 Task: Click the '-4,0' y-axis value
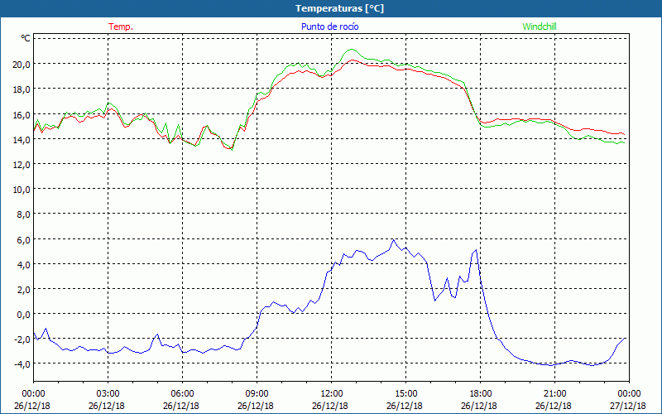(22, 364)
